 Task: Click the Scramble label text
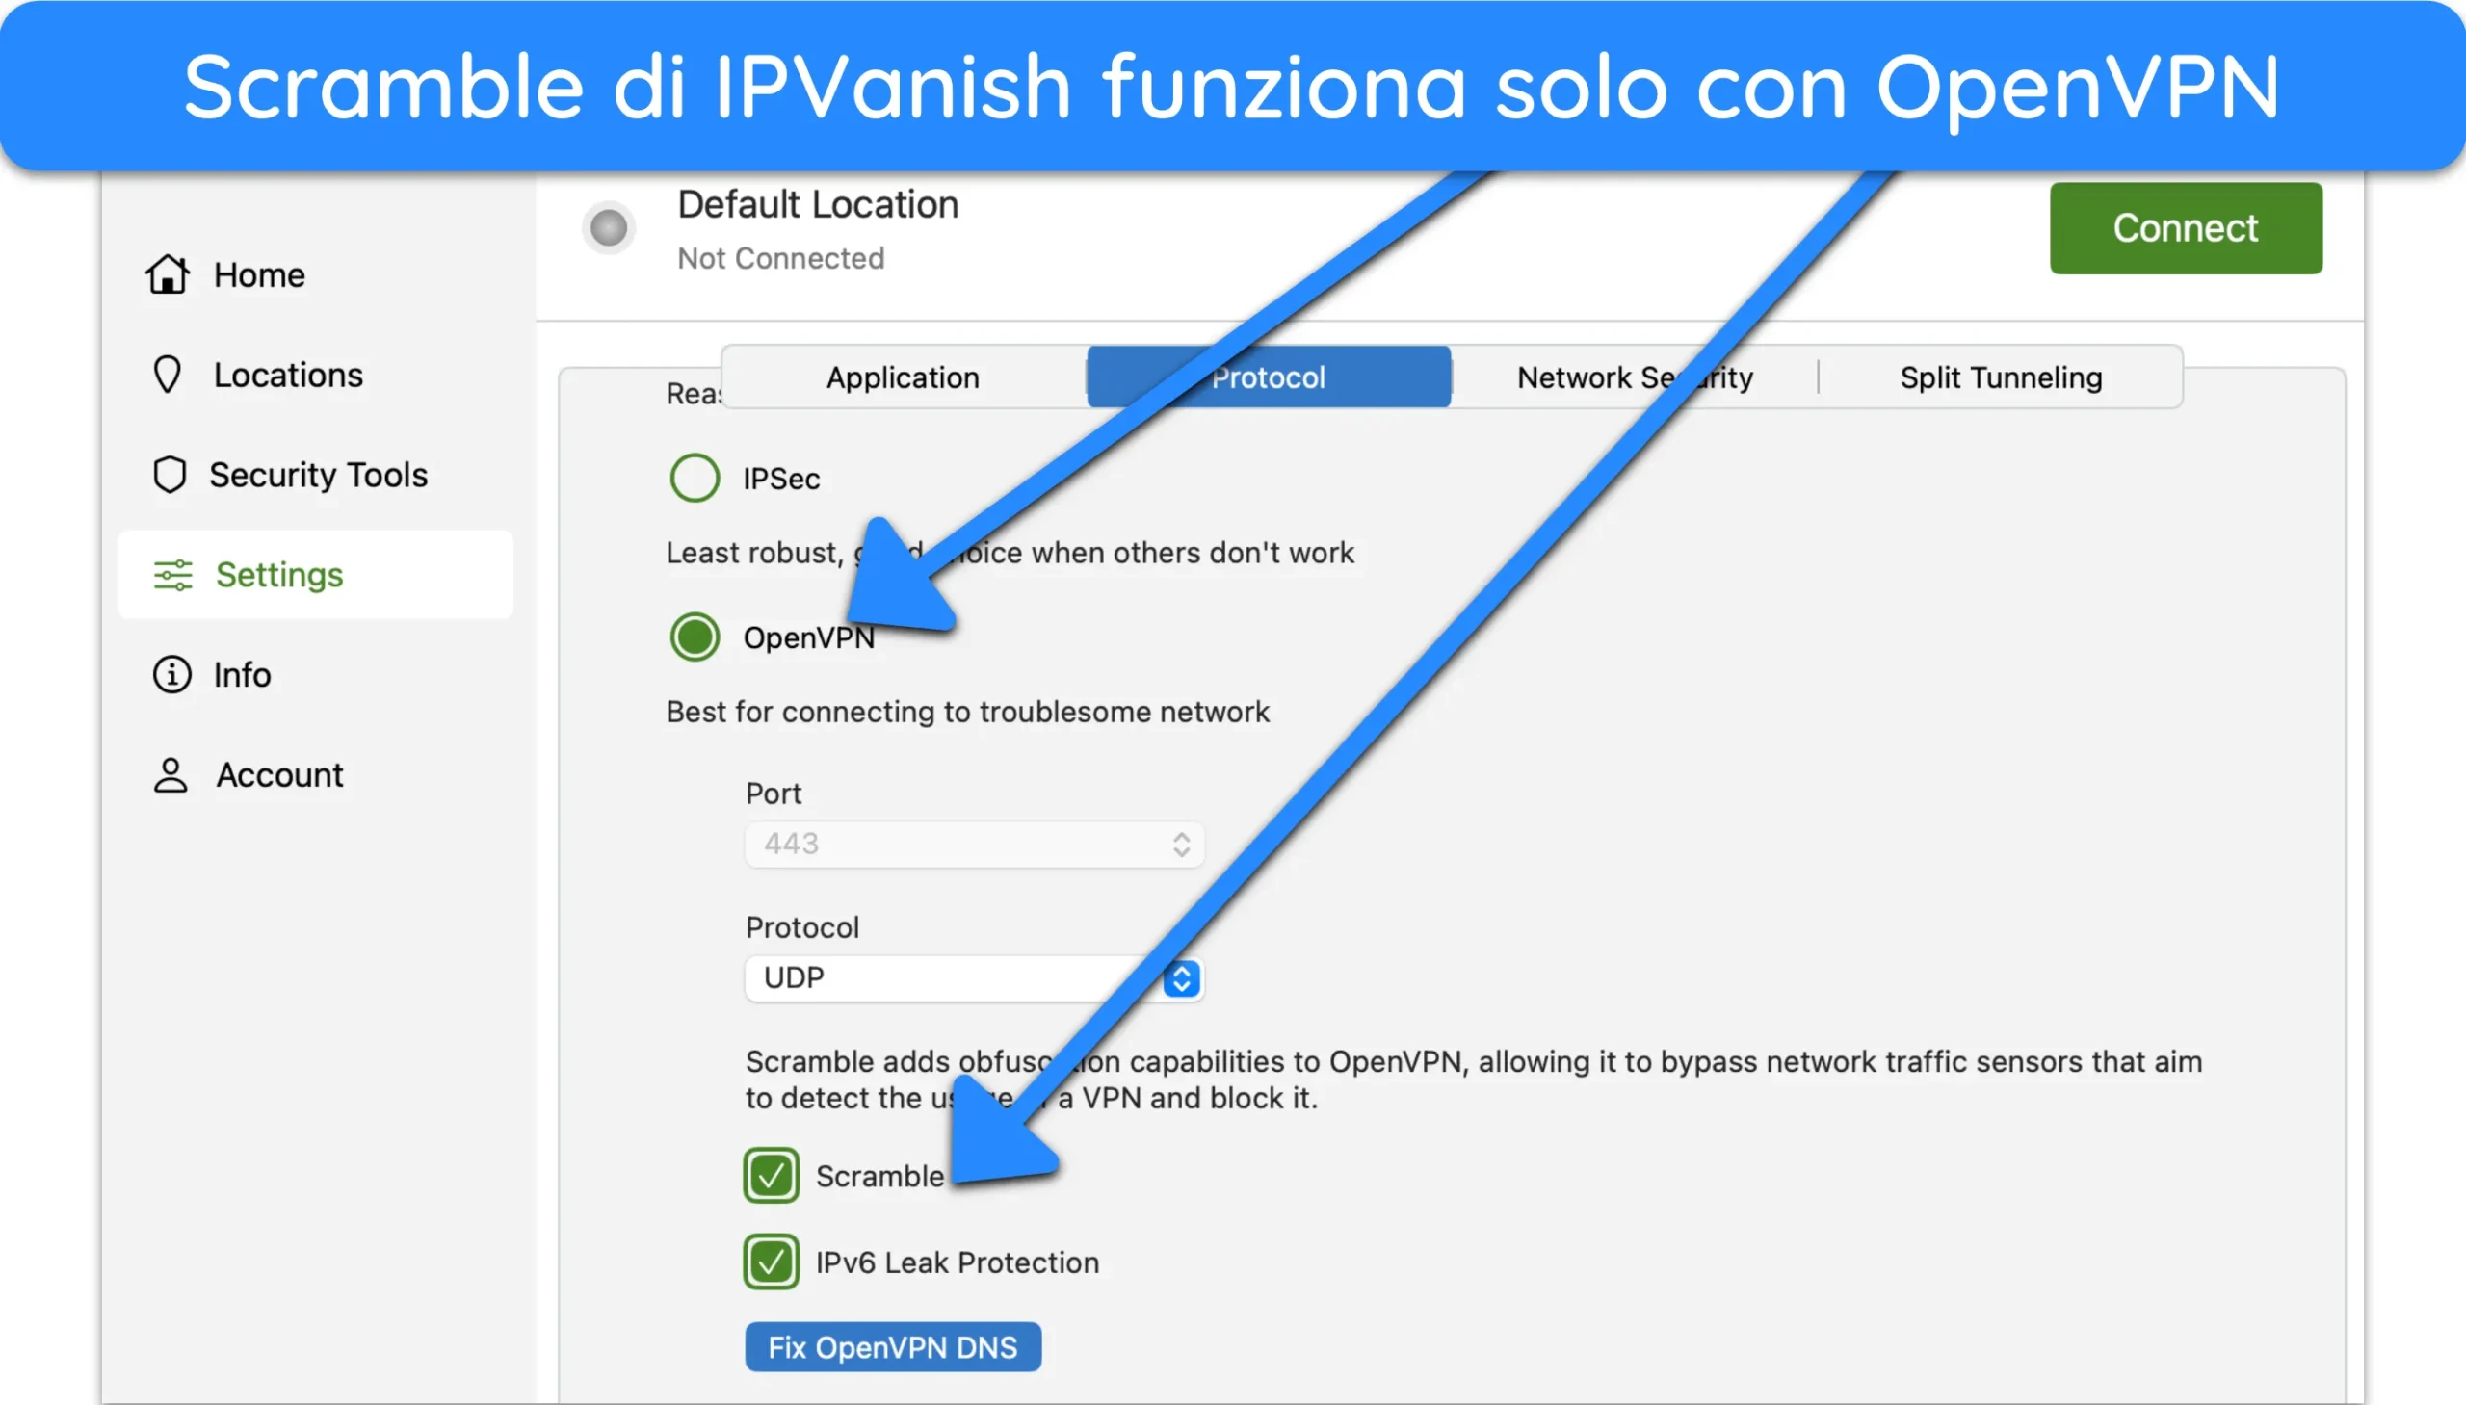click(x=879, y=1177)
